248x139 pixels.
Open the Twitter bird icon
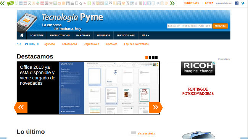(243, 3)
